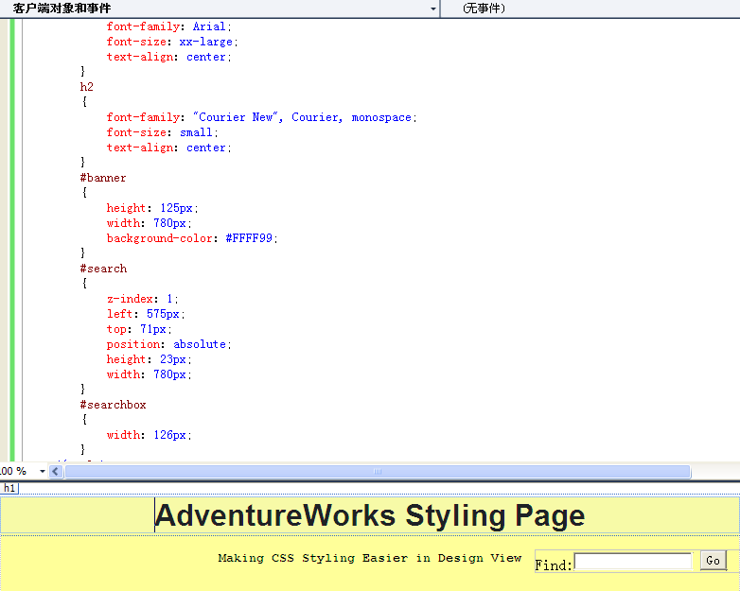Click the AdventureWorks Styling Page heading
Screen dimensions: 740x591
(370, 516)
